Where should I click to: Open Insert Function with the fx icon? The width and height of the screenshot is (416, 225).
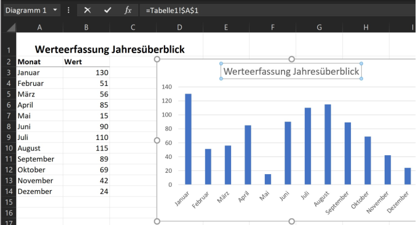128,10
